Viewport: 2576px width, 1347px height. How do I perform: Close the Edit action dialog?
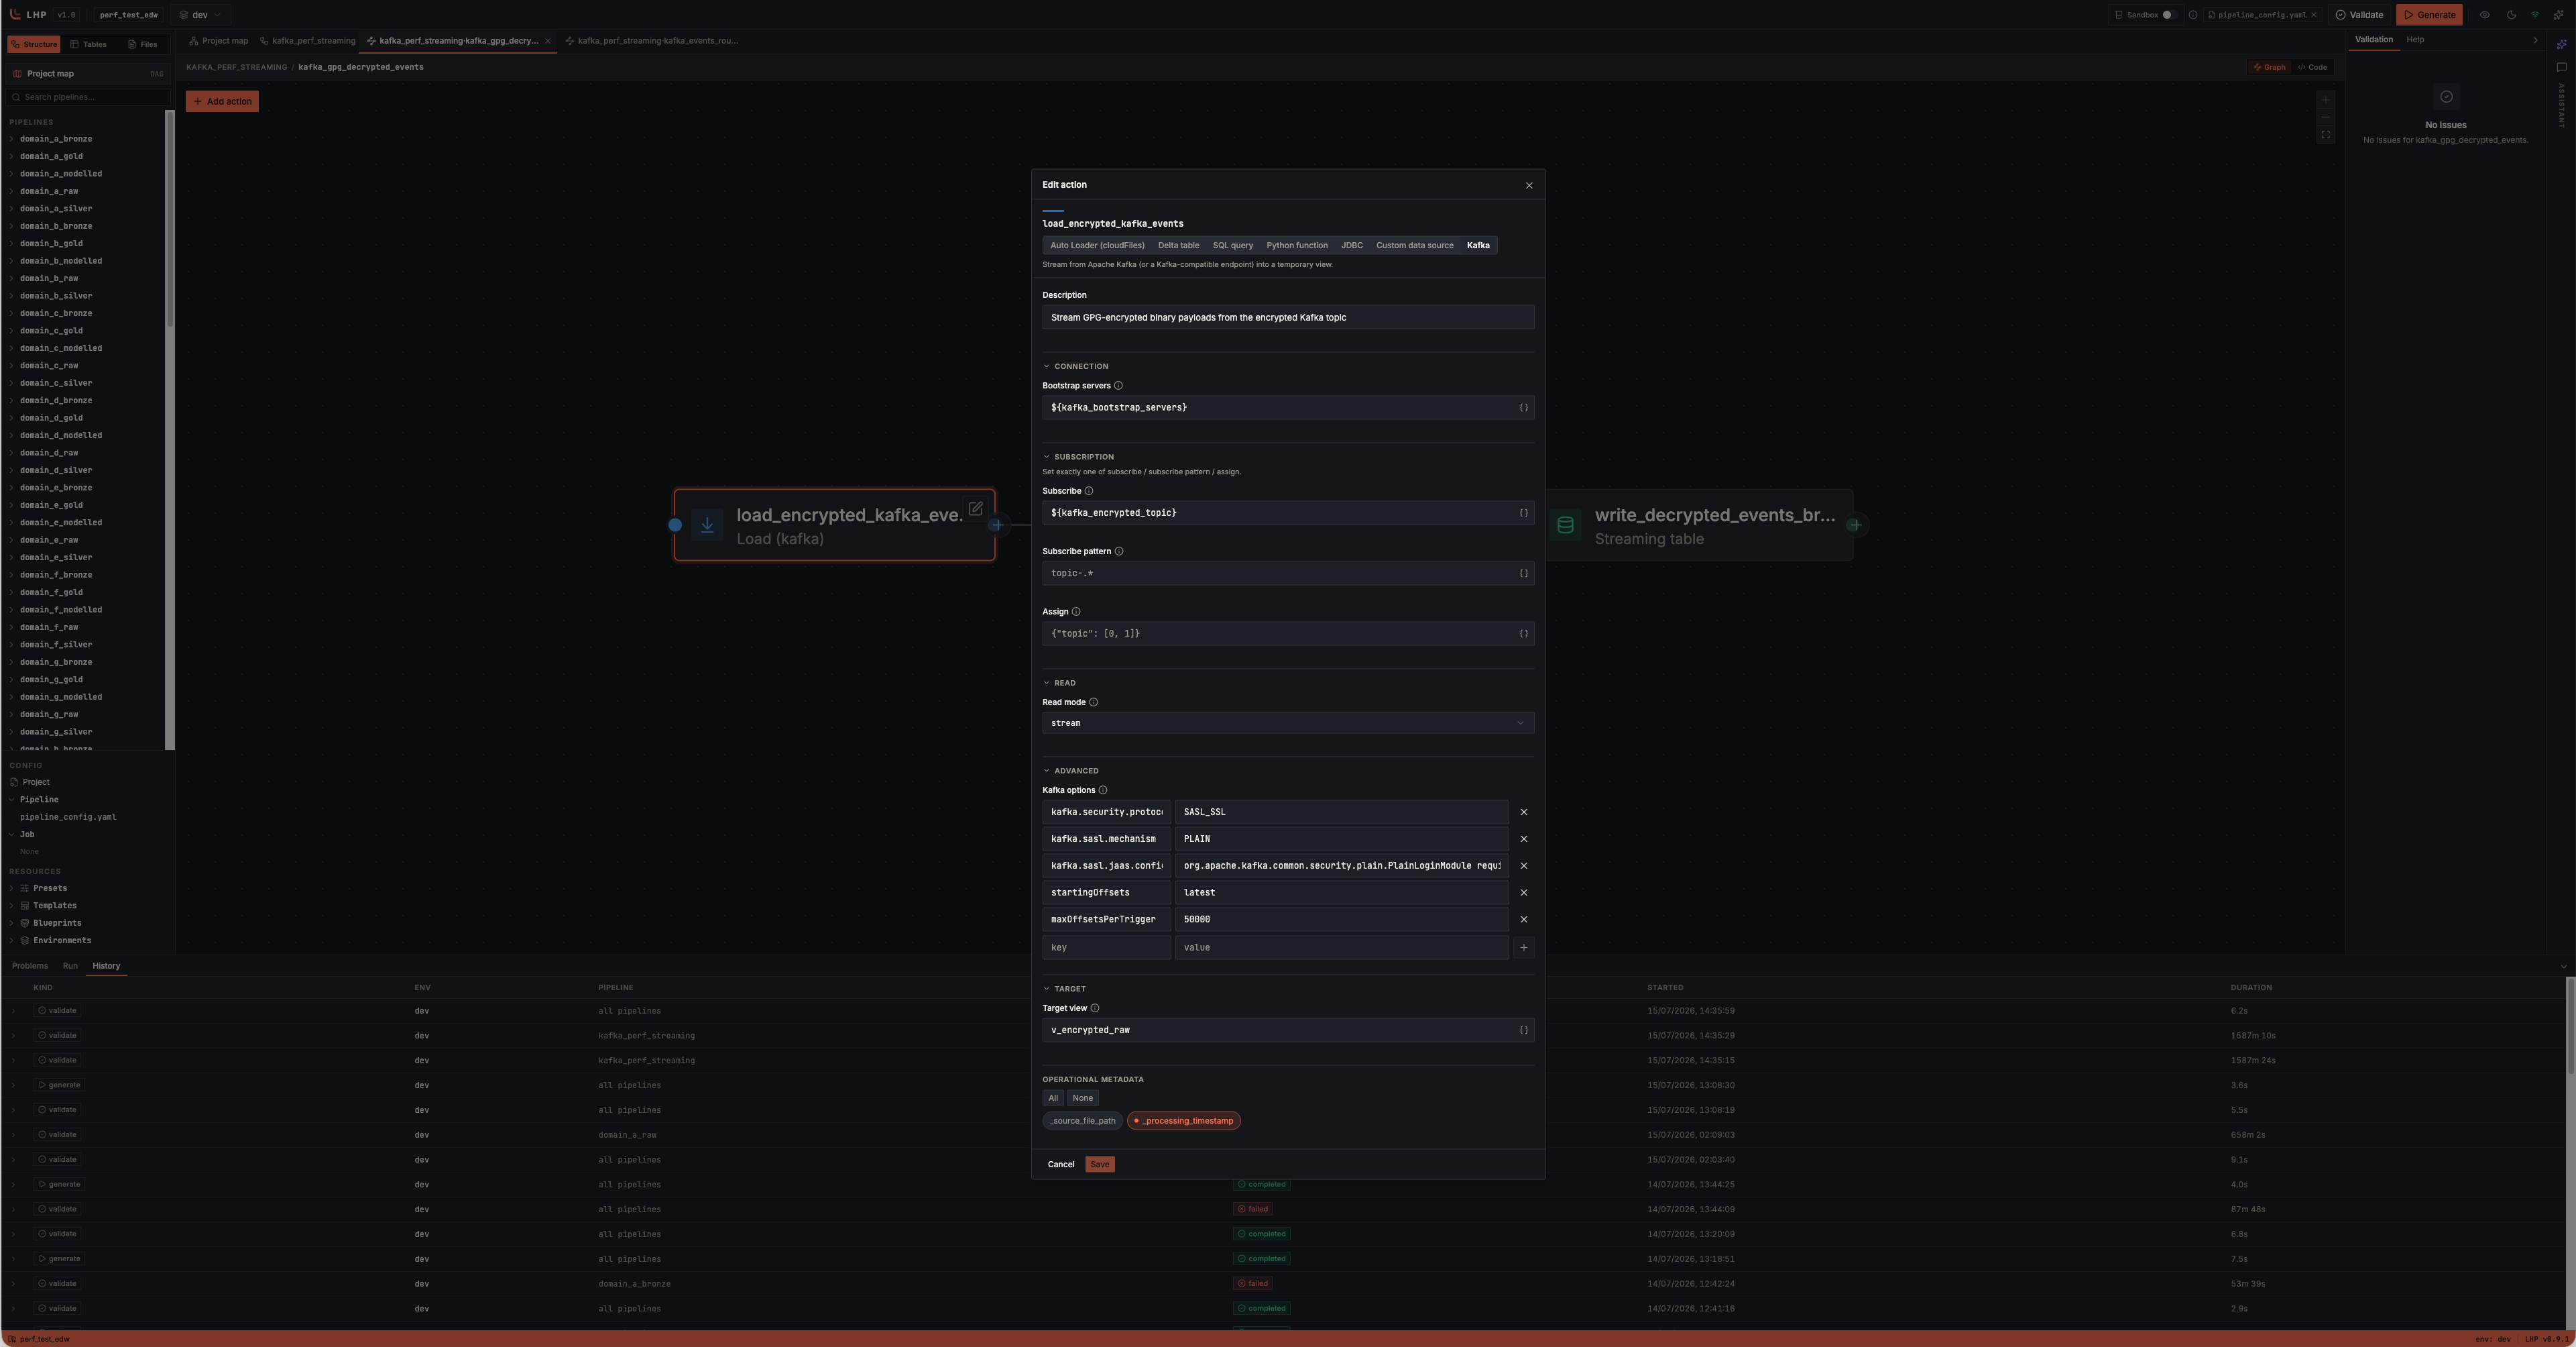pos(1528,185)
